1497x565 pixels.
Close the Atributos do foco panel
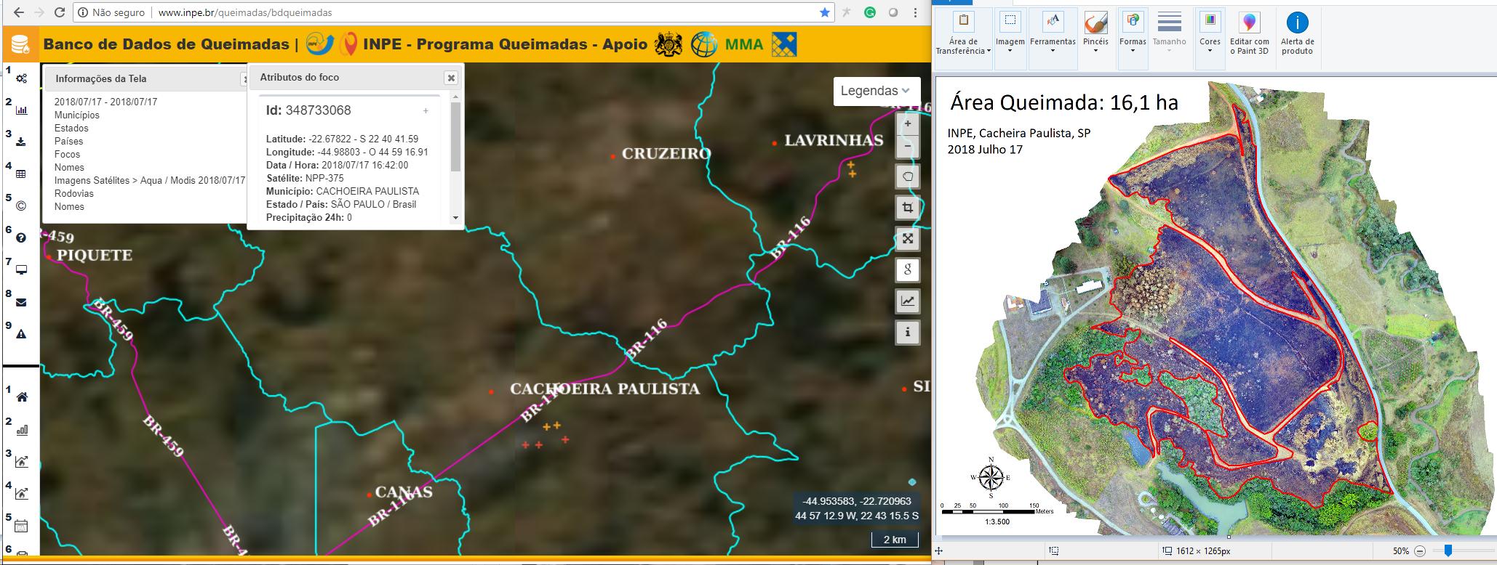pyautogui.click(x=451, y=78)
